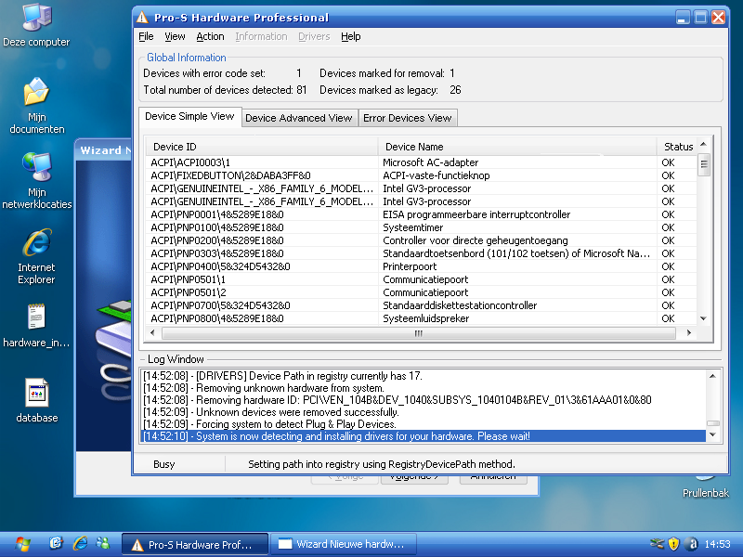
Task: Select highlighted log line 'System is now detecting'
Action: pos(424,436)
